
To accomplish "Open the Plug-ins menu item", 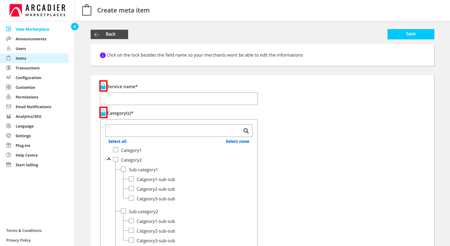I will (x=23, y=145).
